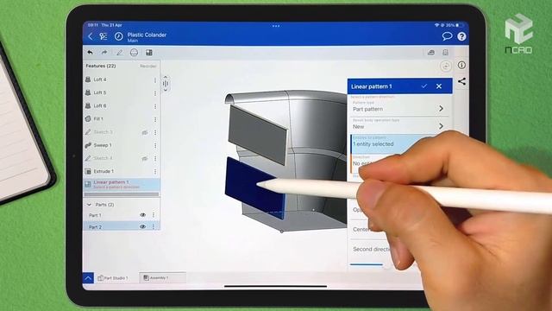Viewport: 552px width, 311px height.
Task: Hide Part 2 using its eye icon
Action: [142, 226]
